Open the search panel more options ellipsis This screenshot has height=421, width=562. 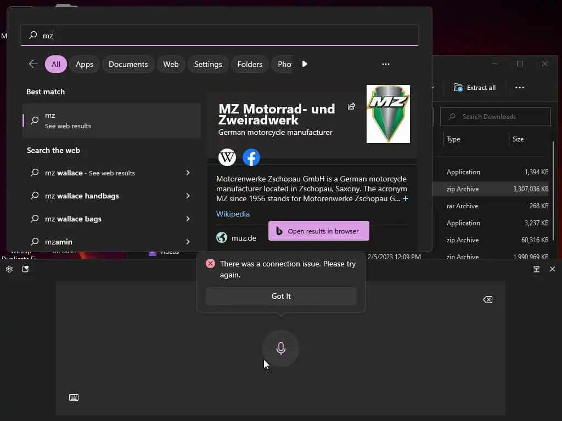(x=386, y=64)
